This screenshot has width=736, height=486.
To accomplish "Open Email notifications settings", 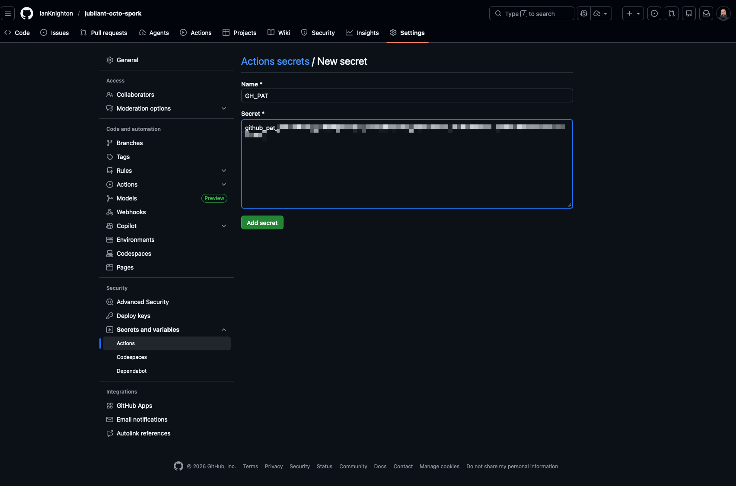I will pyautogui.click(x=167, y=419).
